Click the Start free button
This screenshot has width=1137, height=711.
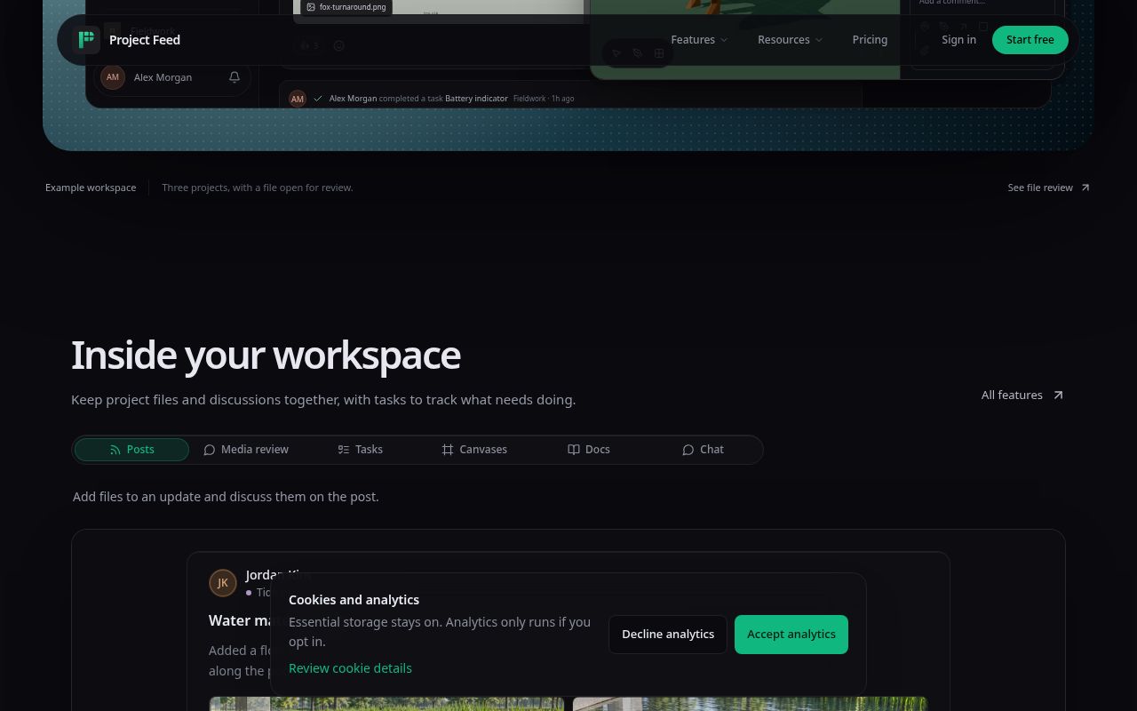[x=1030, y=40]
